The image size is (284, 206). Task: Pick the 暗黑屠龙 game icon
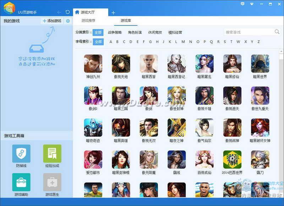pyautogui.click(x=204, y=64)
